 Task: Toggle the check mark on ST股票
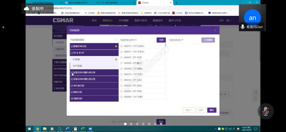(x=116, y=59)
